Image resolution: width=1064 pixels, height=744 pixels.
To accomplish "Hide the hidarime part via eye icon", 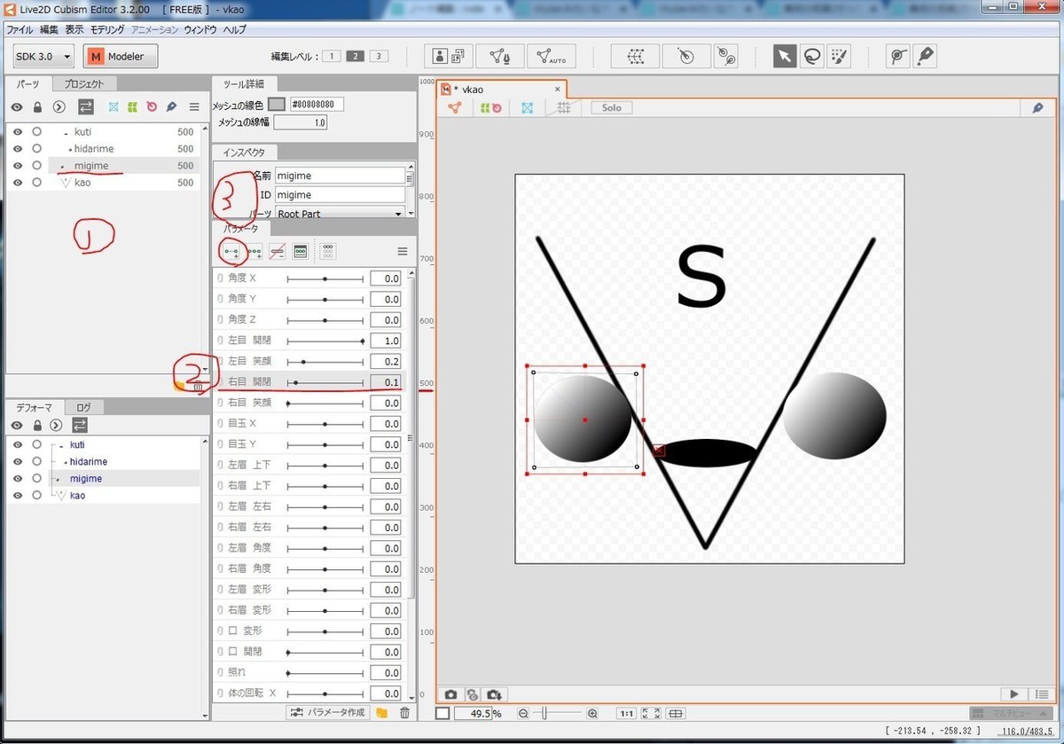I will pos(17,149).
